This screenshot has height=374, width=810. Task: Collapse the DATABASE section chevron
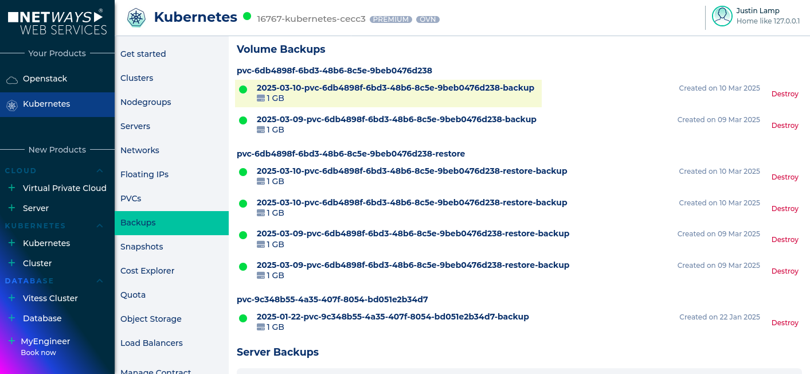[100, 280]
